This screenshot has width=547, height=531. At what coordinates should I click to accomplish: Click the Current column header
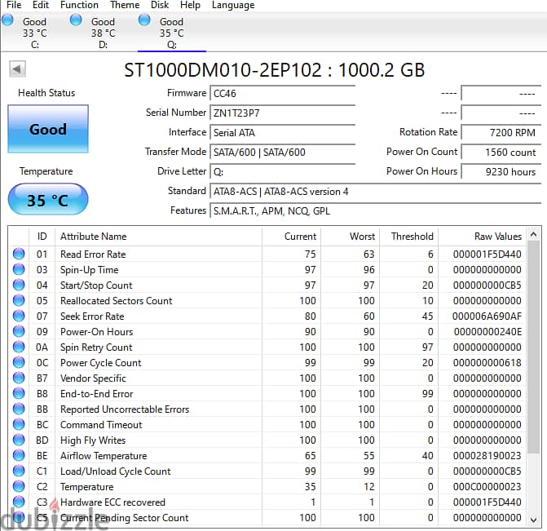pyautogui.click(x=292, y=237)
